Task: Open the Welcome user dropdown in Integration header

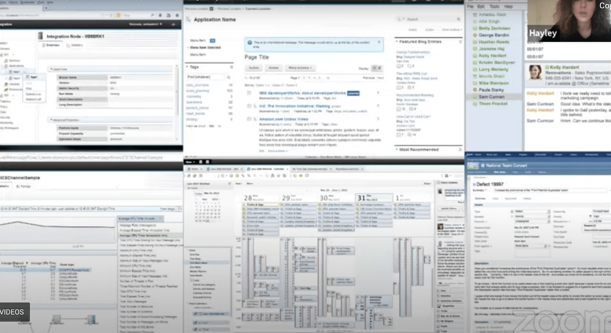Action: (x=146, y=24)
